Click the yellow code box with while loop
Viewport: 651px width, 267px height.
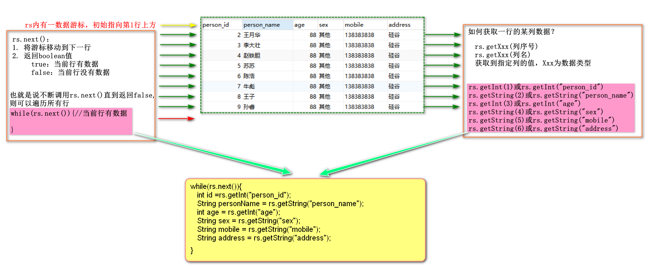(x=305, y=220)
